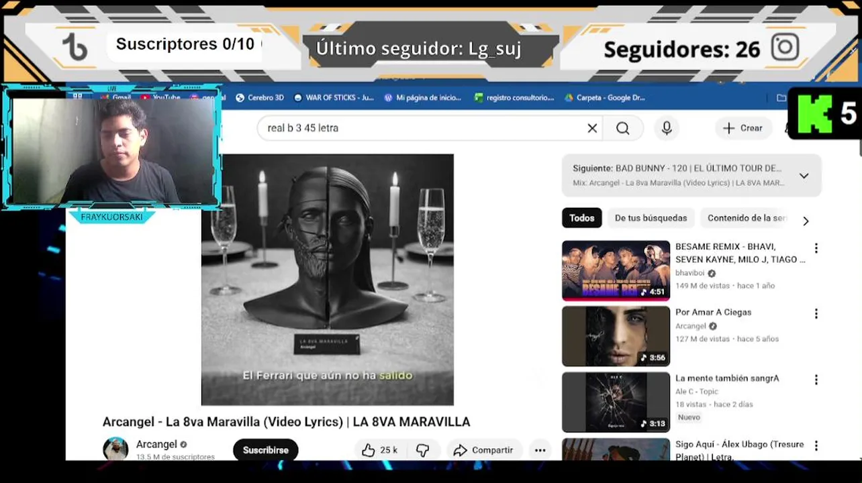Click the 'Nuevo' badge
This screenshot has height=483, width=862.
[689, 417]
